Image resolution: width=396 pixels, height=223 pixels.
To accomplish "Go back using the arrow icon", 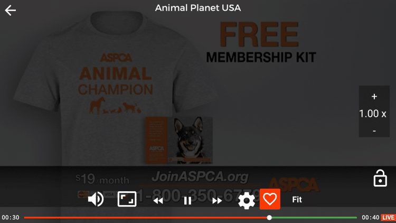I will click(11, 11).
